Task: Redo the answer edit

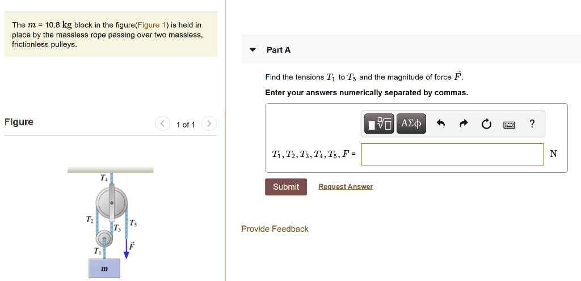Action: point(462,124)
